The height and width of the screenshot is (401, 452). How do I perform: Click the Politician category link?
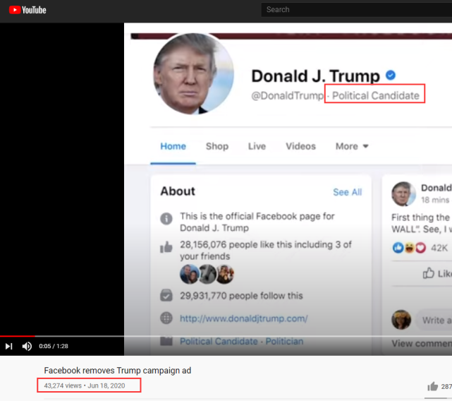pos(284,341)
